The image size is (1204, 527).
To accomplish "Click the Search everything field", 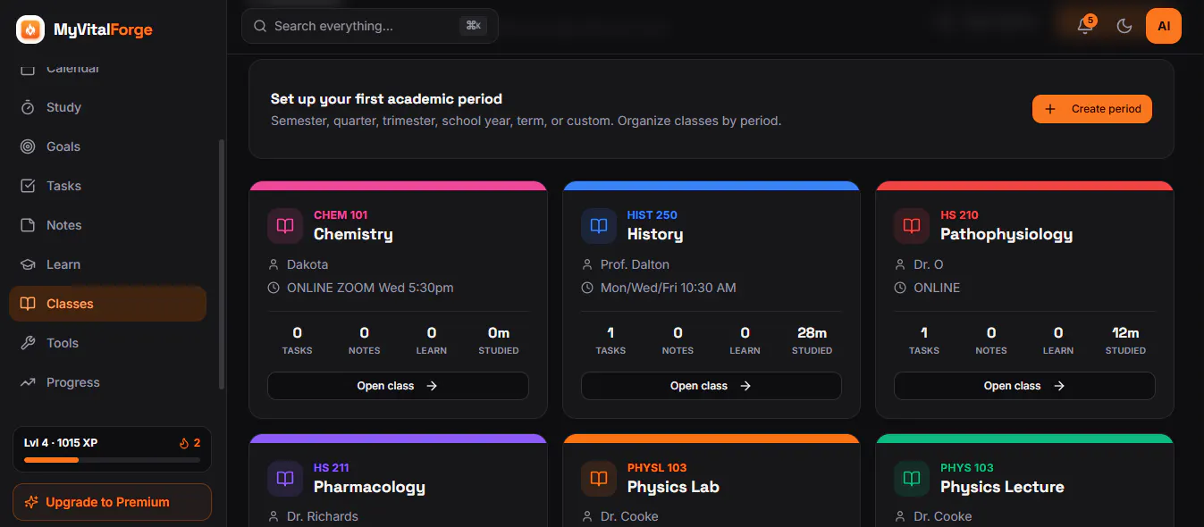I will [370, 26].
